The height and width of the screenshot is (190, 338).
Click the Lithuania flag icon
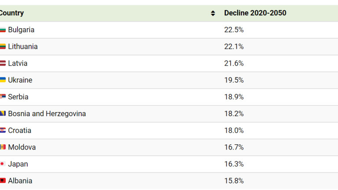(x=3, y=47)
